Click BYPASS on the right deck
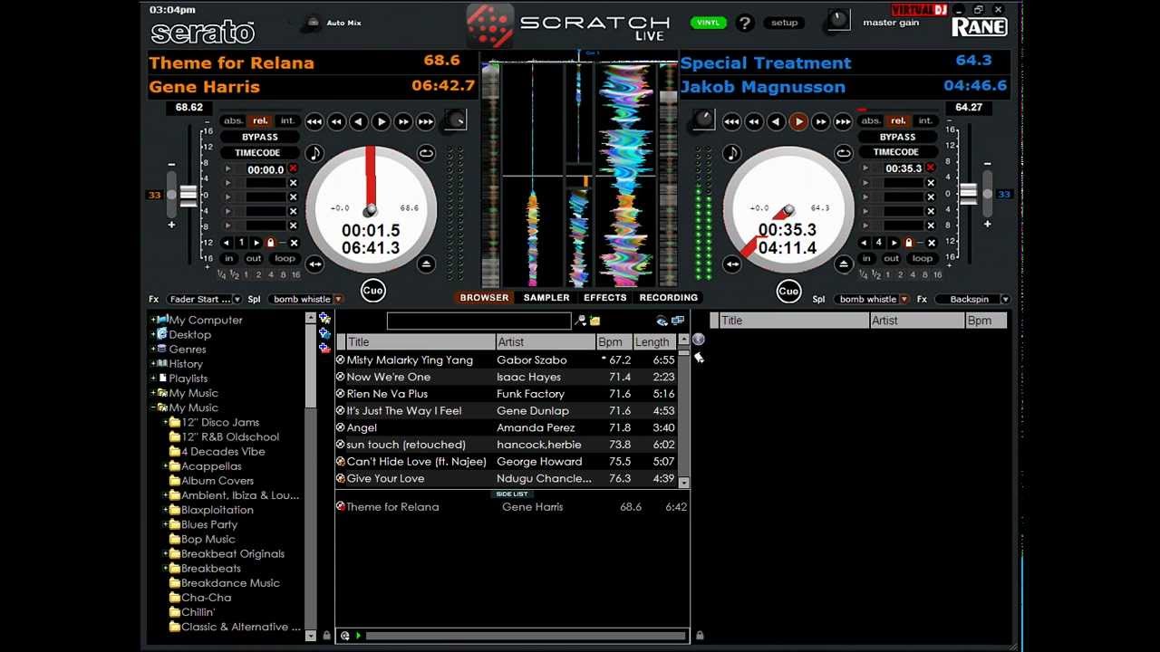Image resolution: width=1160 pixels, height=652 pixels. point(897,137)
